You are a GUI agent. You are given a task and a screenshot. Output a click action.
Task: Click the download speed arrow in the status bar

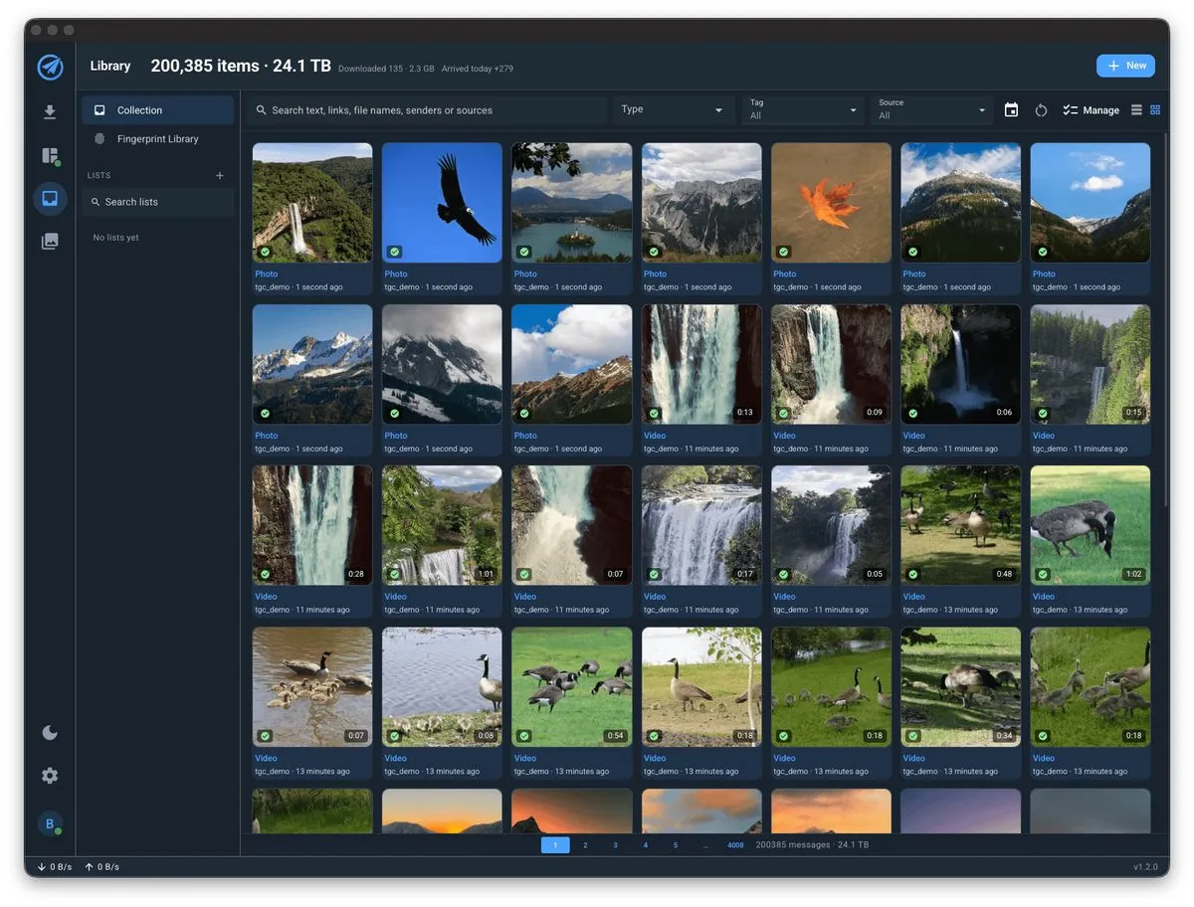tap(42, 867)
